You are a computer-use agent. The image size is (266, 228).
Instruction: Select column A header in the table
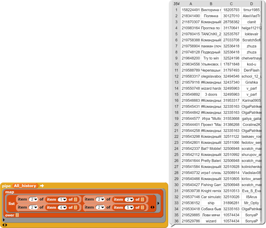191,4
